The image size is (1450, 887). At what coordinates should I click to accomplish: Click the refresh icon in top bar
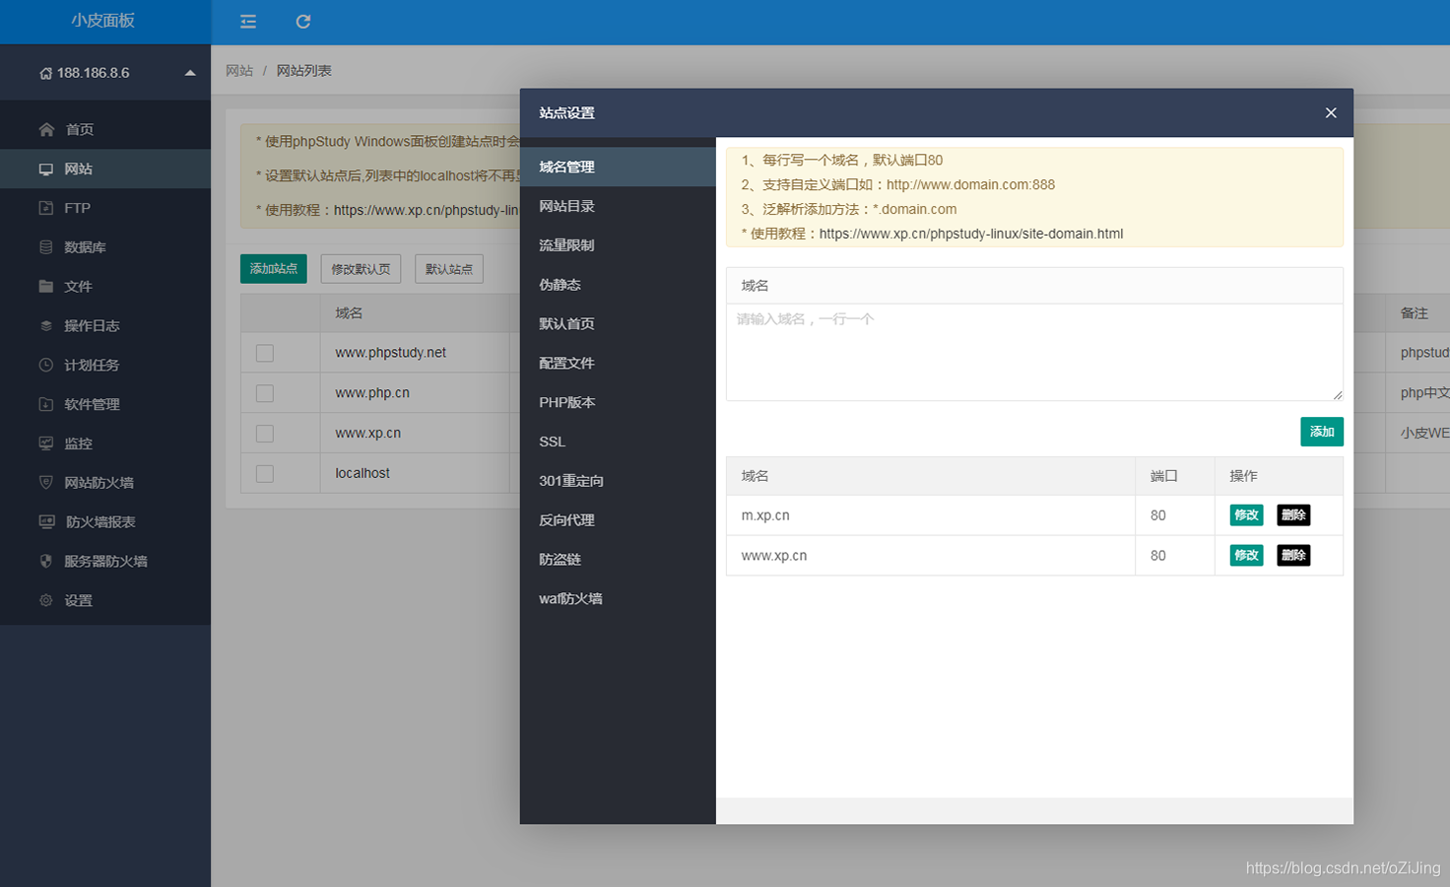click(303, 22)
